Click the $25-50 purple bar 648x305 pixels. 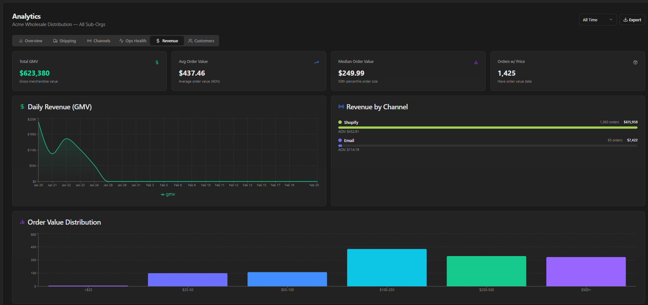(188, 280)
